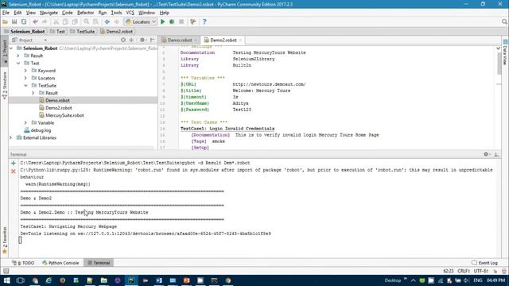Click the Collapse All icon in Project panel
Viewport: 509px width, 286px height.
131,40
